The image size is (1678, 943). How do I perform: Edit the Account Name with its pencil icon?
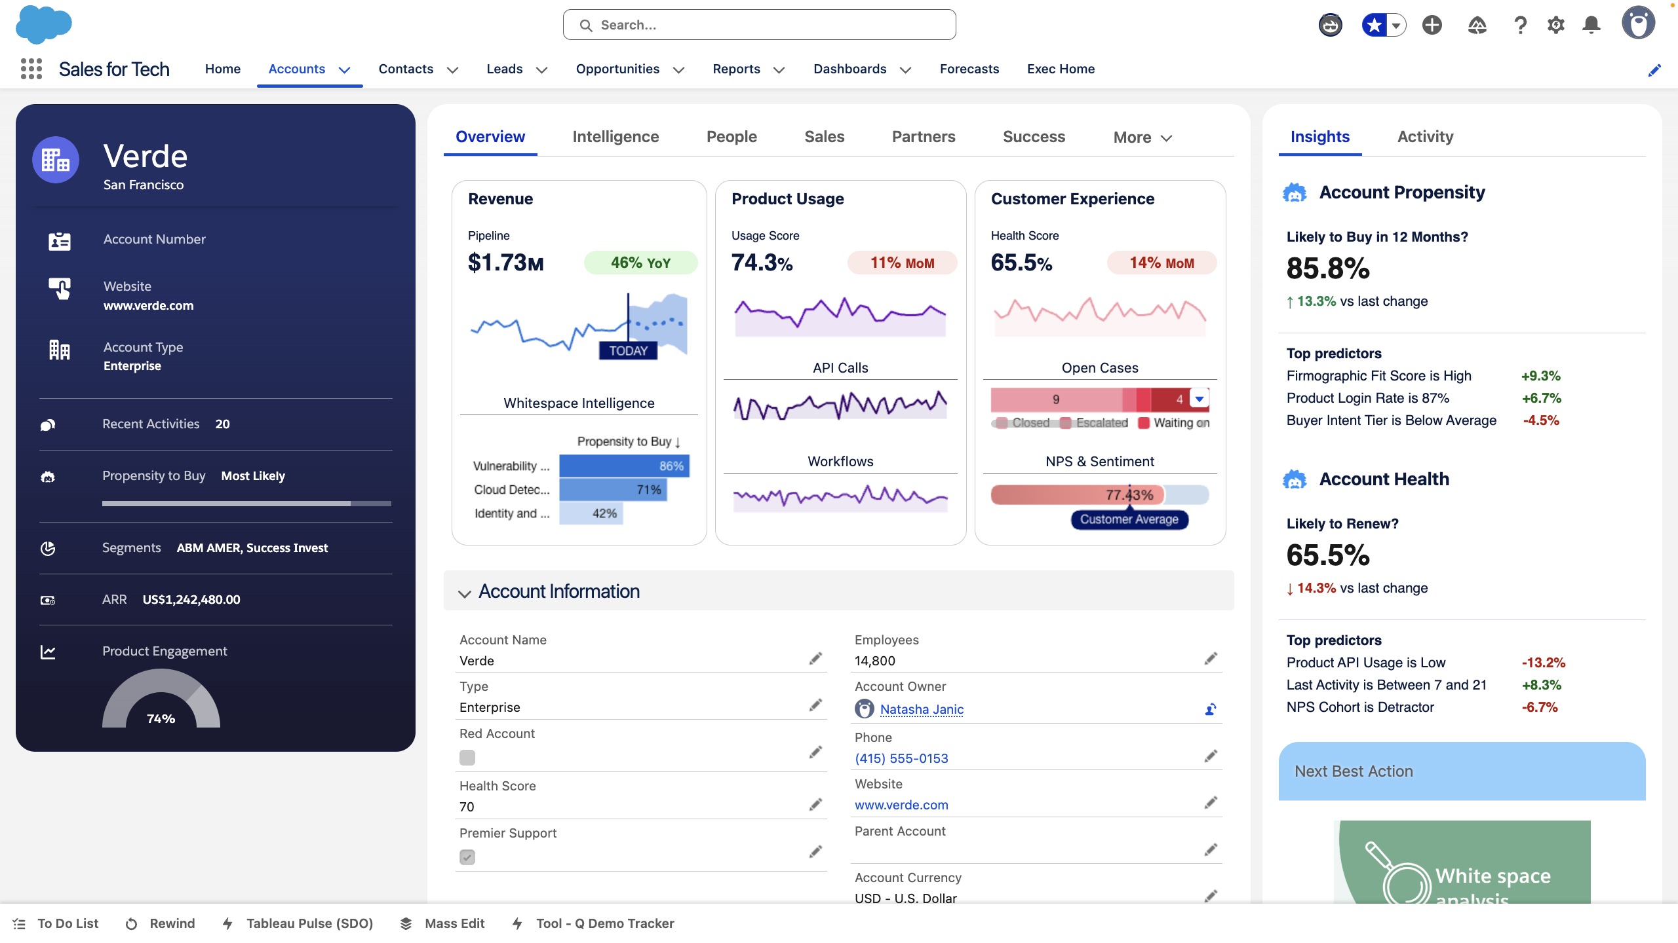[x=816, y=658]
